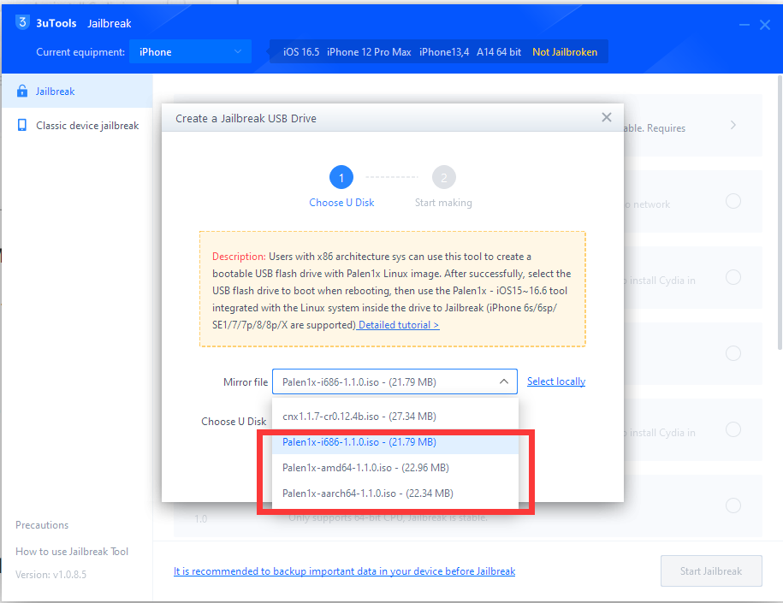The height and width of the screenshot is (603, 783).
Task: Open the Detailed tutorial link
Action: (399, 325)
